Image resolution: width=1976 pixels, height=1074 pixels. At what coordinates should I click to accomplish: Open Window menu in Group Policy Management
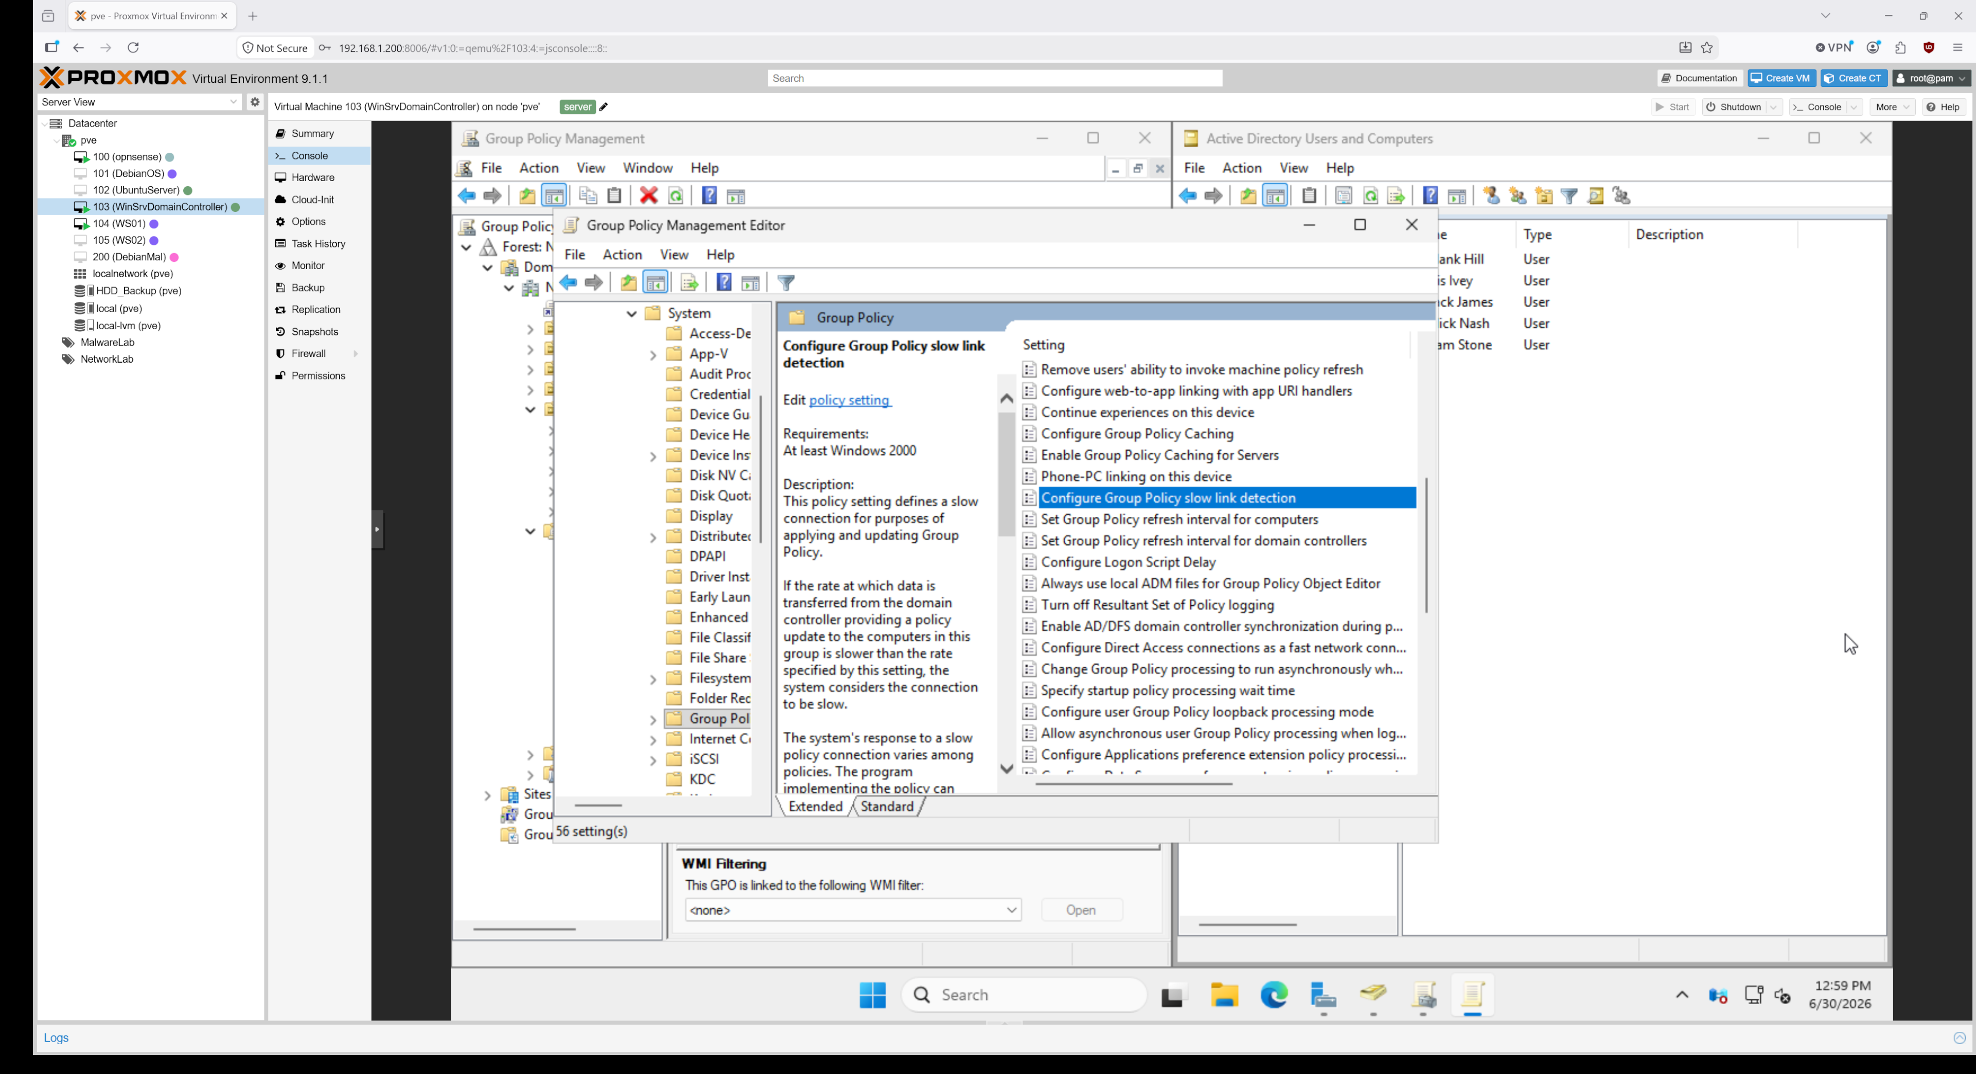click(647, 168)
